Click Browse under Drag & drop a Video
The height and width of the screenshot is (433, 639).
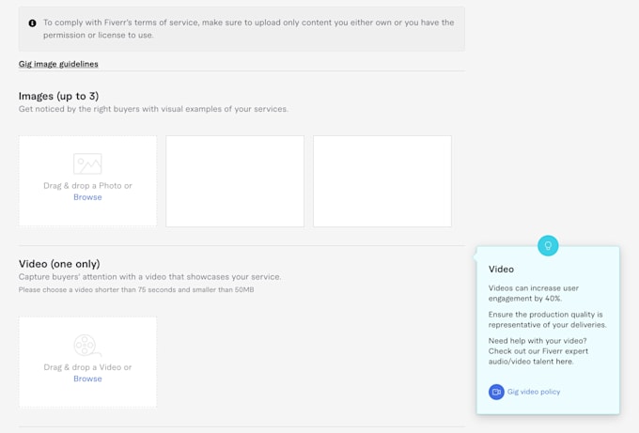87,379
